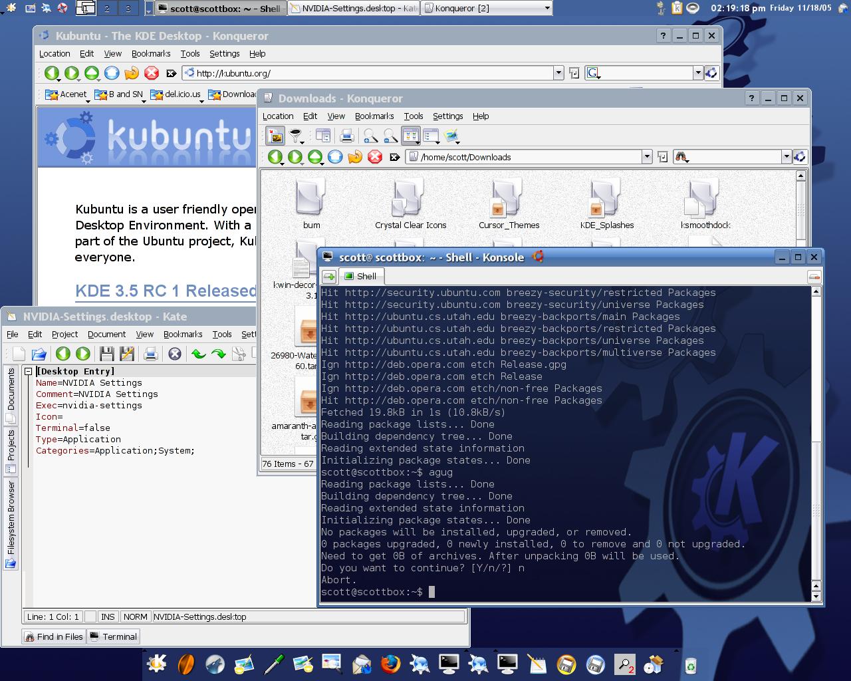
Task: Click B and SN bookmark toolbar item
Action: click(x=120, y=94)
